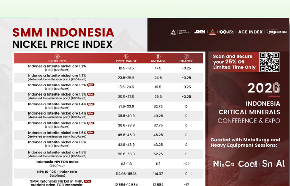
Task: Click the 2026 year text
Action: [x=264, y=88]
